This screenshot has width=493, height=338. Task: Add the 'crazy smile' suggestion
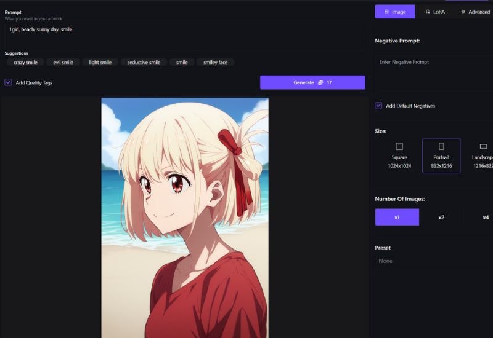click(25, 63)
